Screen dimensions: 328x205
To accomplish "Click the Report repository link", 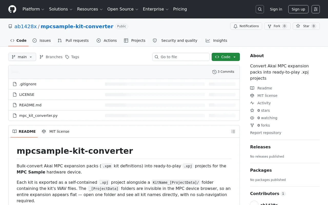I will tap(265, 133).
